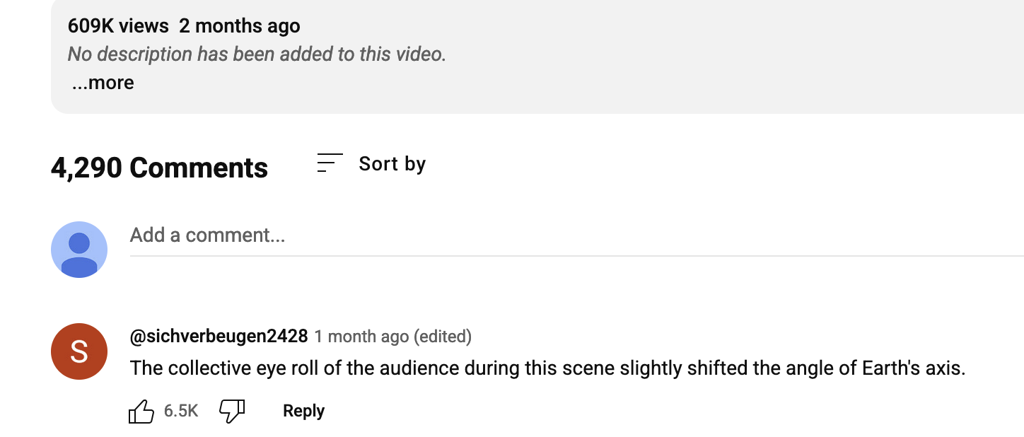The image size is (1024, 437).
Task: Click the "Sort by" label
Action: point(392,164)
